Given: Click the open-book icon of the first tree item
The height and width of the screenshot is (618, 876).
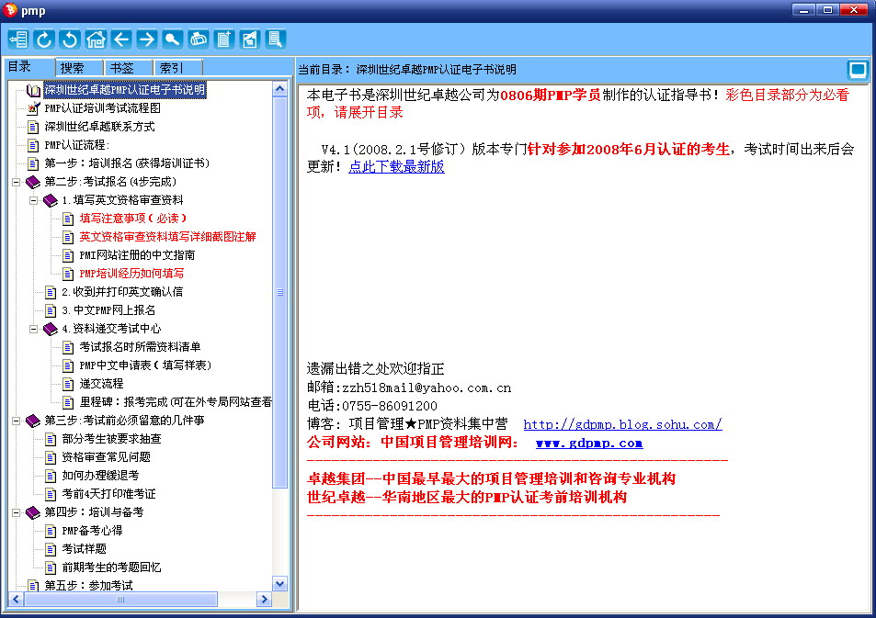Looking at the screenshot, I should [x=33, y=90].
